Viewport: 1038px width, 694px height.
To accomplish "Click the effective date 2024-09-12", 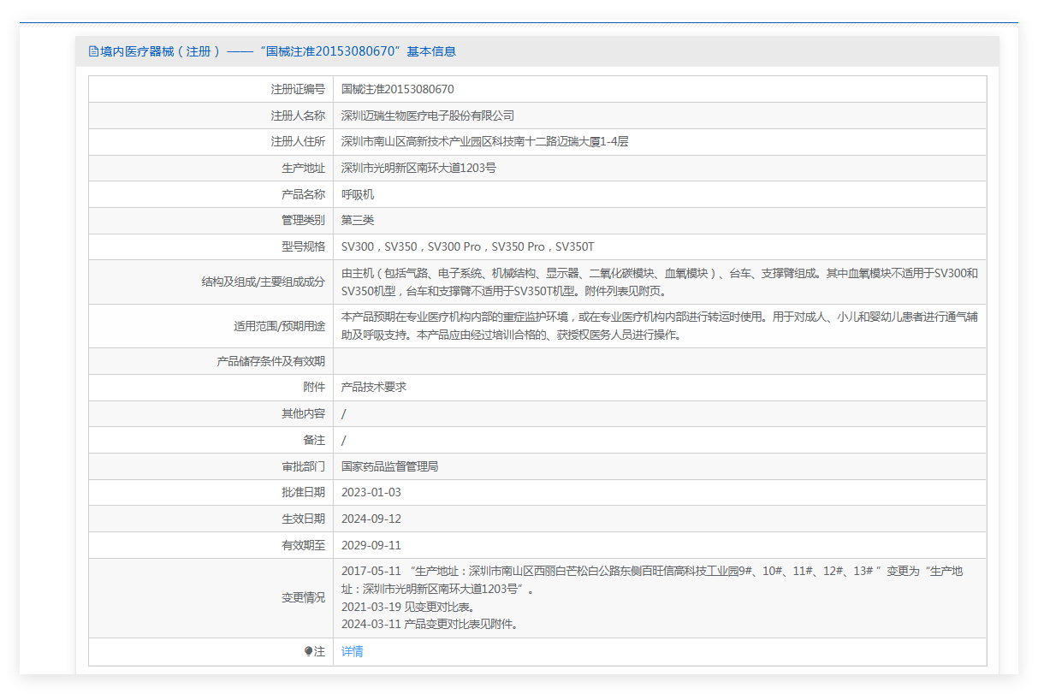I will tap(371, 519).
